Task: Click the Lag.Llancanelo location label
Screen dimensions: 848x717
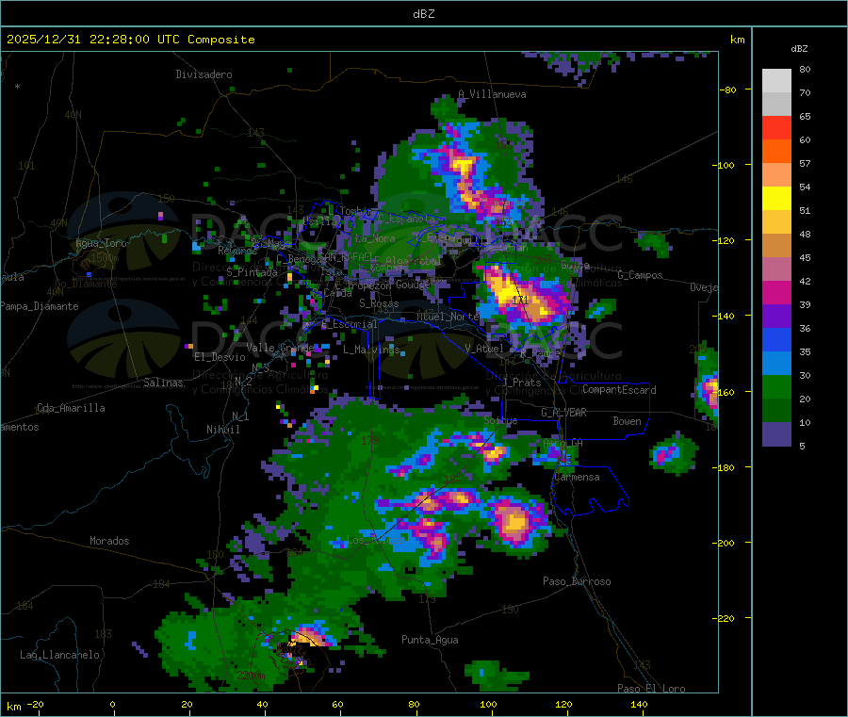Action: click(x=59, y=655)
